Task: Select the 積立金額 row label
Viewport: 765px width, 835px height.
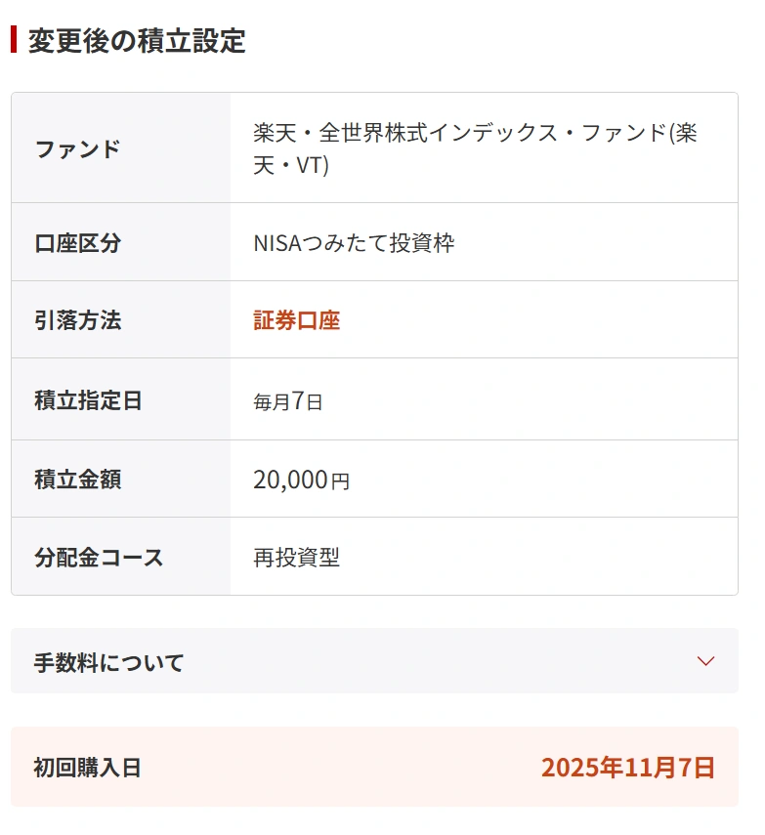Action: 77,480
